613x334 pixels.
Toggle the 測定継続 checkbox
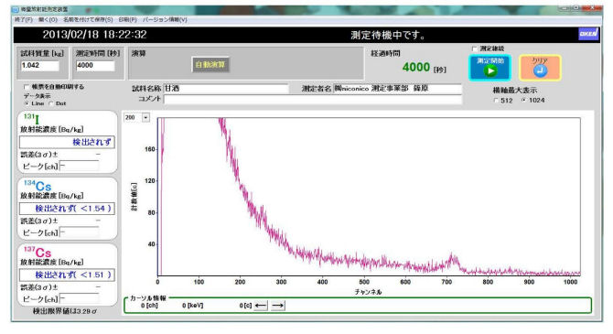point(475,48)
